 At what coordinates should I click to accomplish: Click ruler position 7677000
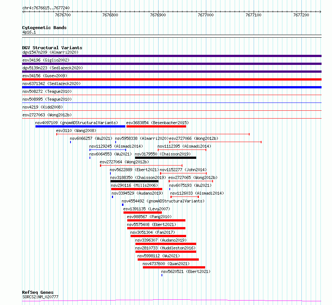point(206,15)
